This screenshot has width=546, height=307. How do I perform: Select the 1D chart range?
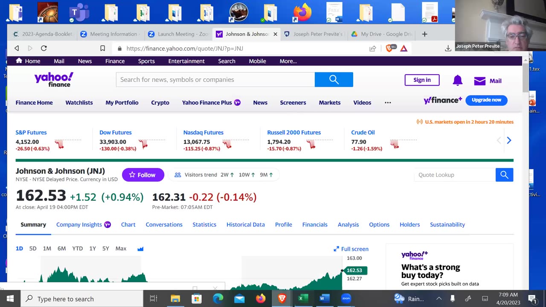(19, 249)
